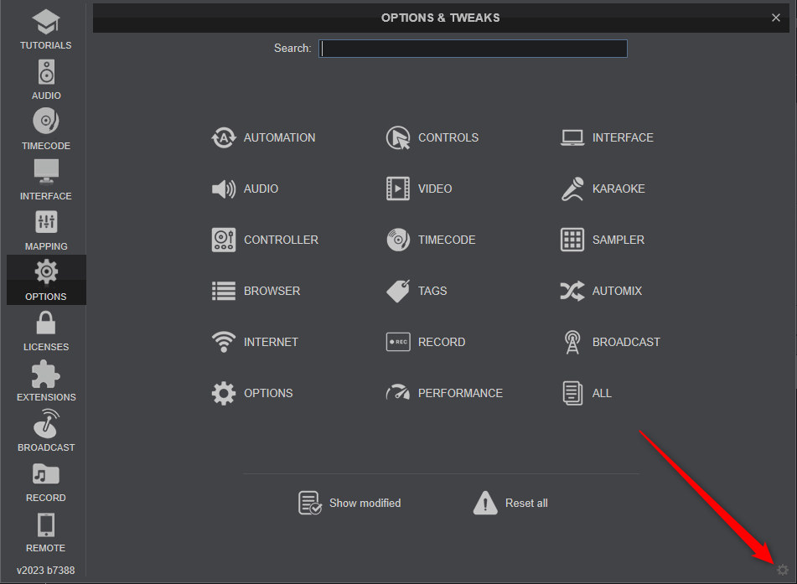Click the v2023 b7388 version text

(x=46, y=571)
